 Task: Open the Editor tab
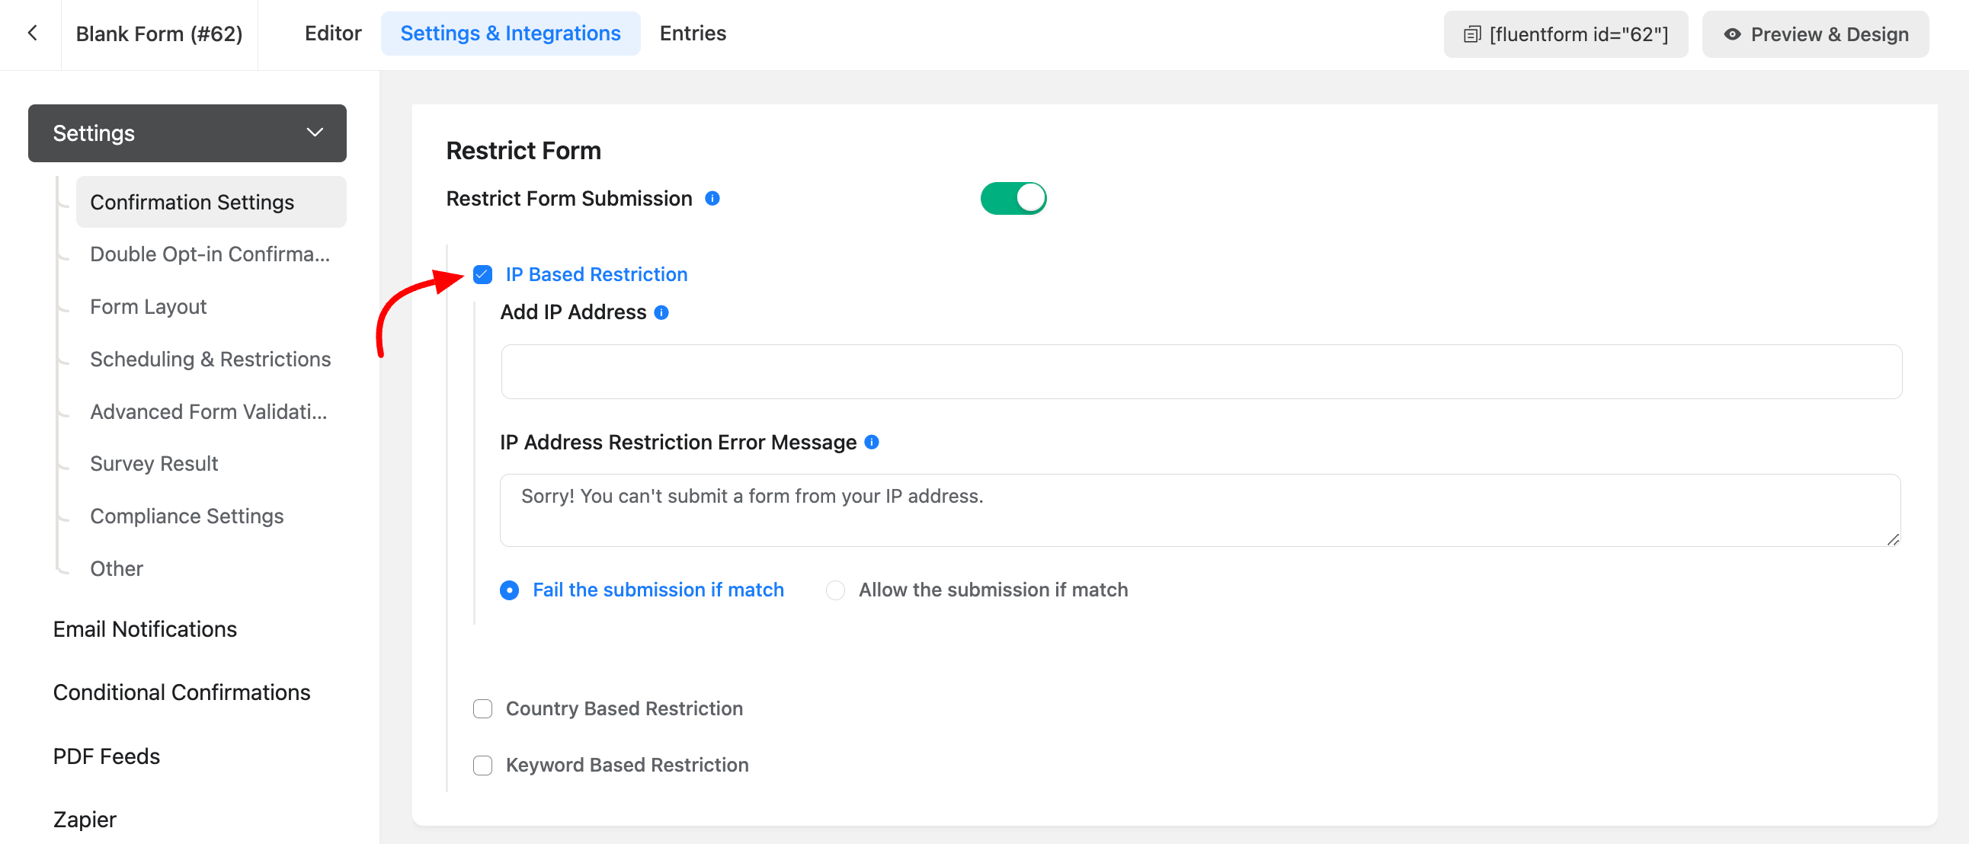tap(332, 34)
